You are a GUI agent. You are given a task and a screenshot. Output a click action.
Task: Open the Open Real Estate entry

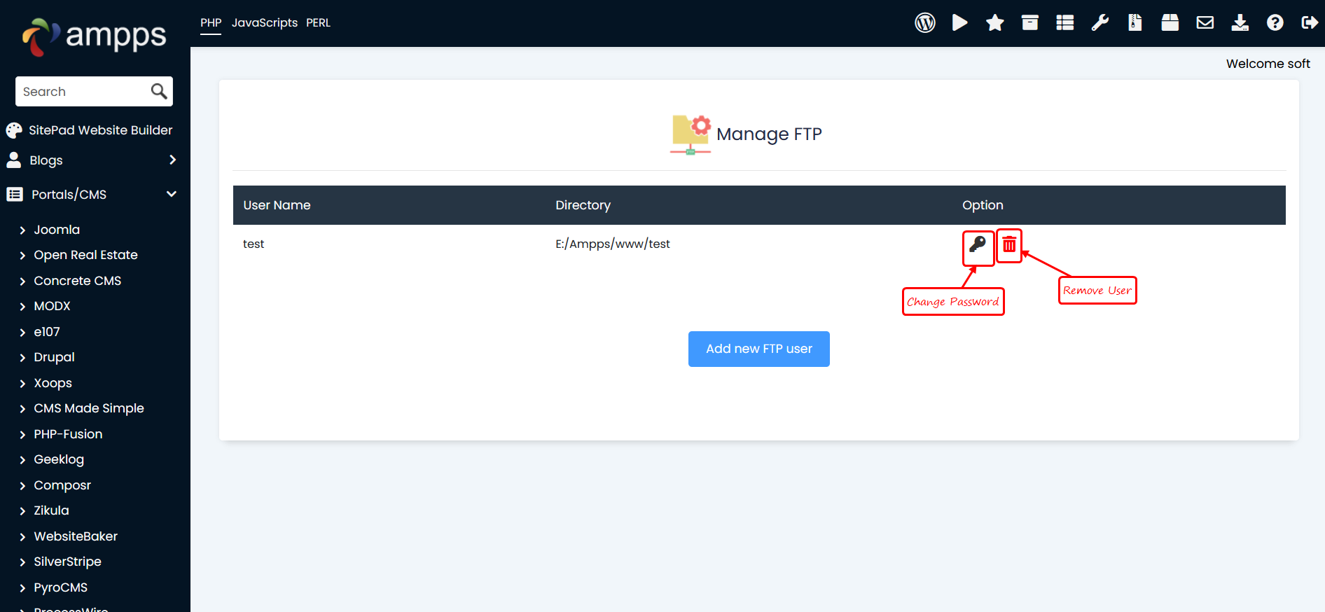pyautogui.click(x=85, y=255)
